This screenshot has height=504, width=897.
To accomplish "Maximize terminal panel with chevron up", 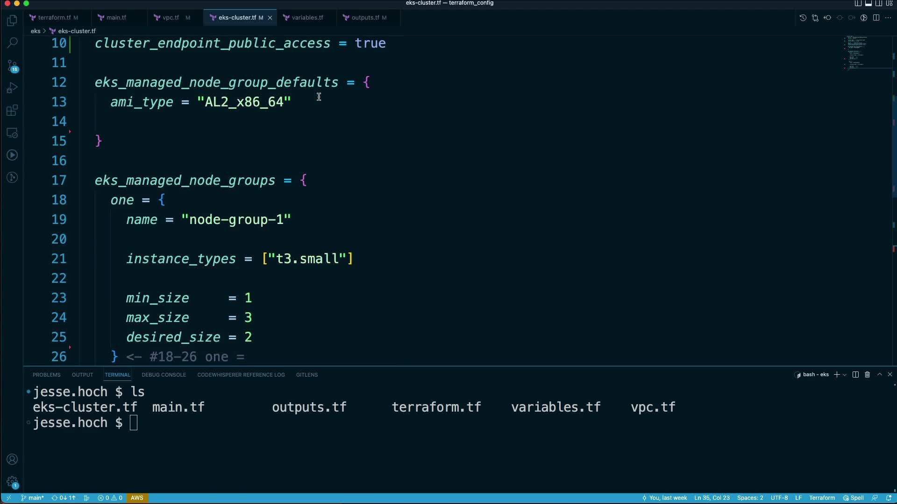I will pyautogui.click(x=879, y=375).
